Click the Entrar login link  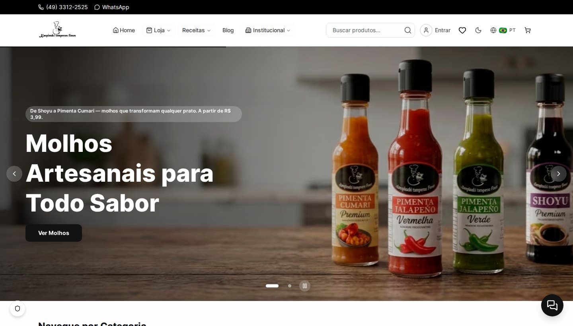(442, 30)
